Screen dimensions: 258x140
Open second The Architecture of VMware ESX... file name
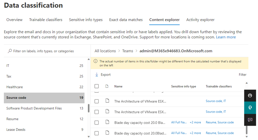[x=140, y=112]
